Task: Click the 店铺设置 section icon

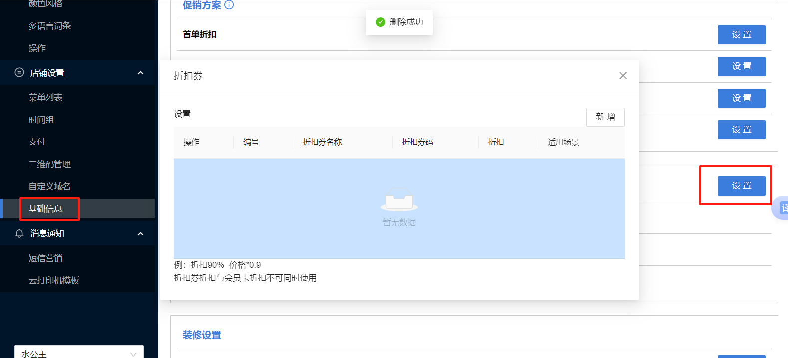Action: 19,72
